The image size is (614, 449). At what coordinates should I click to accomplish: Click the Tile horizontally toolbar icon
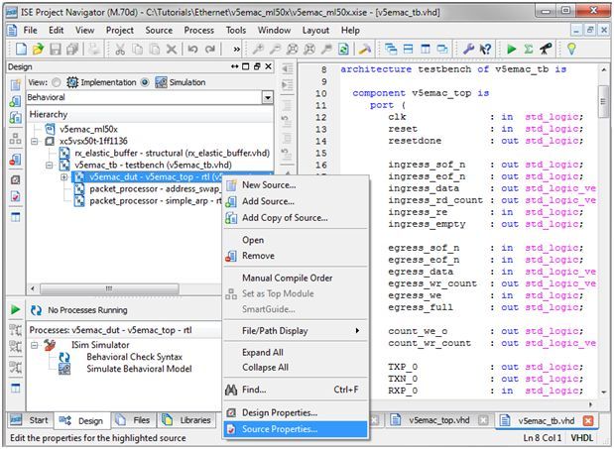(x=408, y=49)
